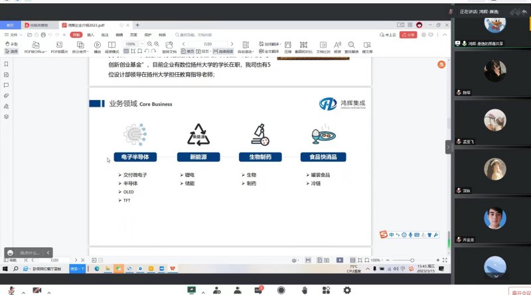531x295 pixels.
Task: Expand the 100% zoom level dropdown
Action: click(x=141, y=44)
